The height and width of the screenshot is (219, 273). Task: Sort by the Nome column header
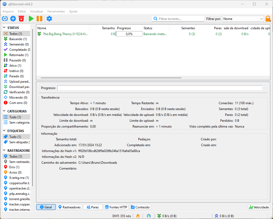tap(63, 28)
